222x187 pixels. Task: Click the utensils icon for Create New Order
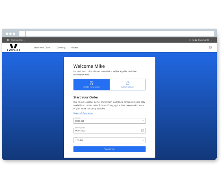coord(92,83)
